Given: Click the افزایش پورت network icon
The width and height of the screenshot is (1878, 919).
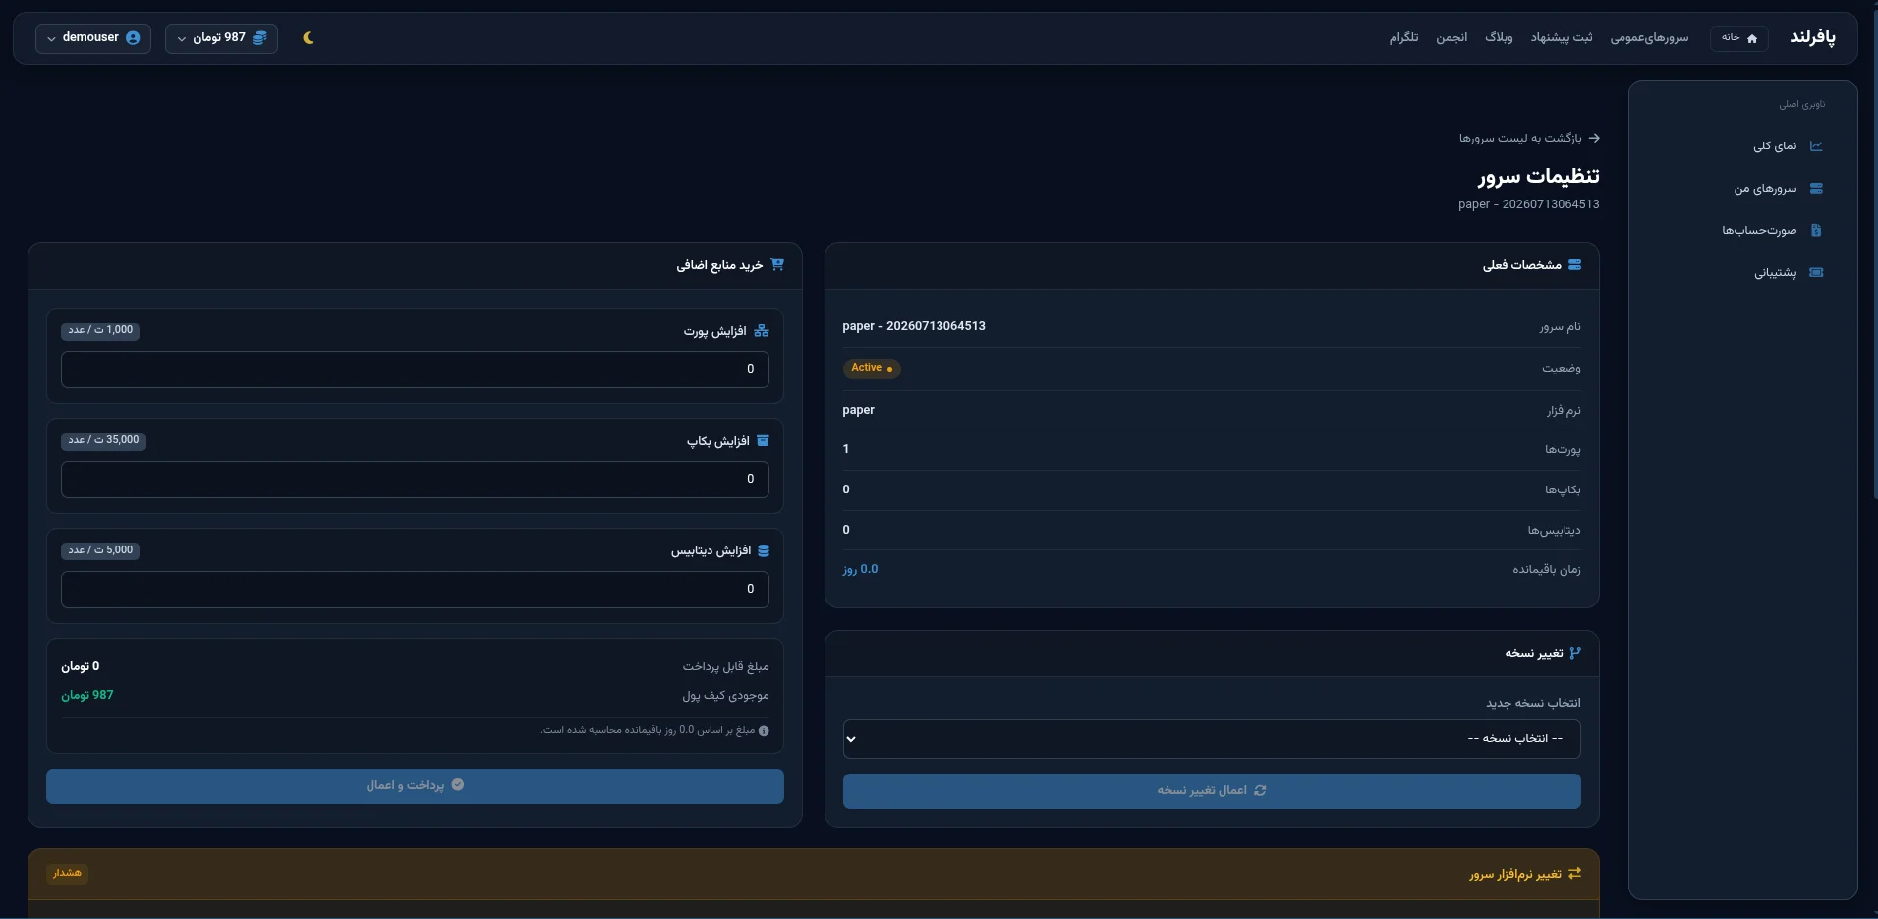Looking at the screenshot, I should tap(762, 331).
